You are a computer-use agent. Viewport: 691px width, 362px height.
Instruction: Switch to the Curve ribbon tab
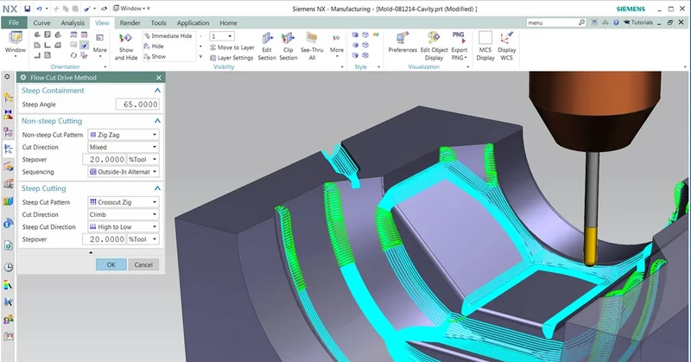click(41, 23)
